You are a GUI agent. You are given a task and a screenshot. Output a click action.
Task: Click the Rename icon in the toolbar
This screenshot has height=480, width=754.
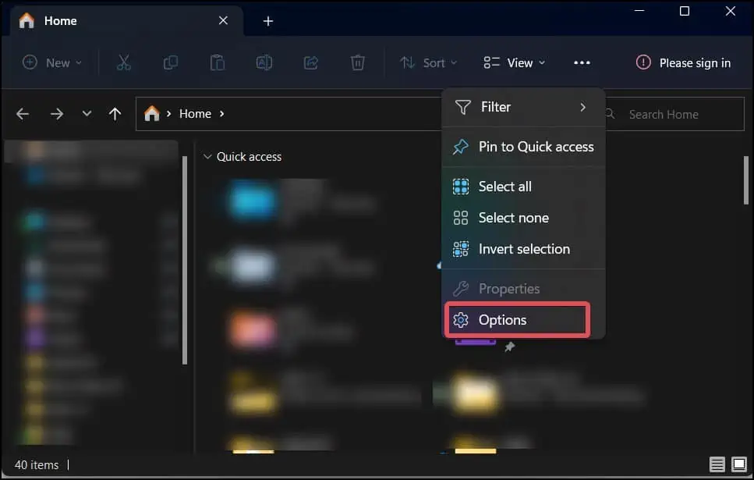pos(264,62)
